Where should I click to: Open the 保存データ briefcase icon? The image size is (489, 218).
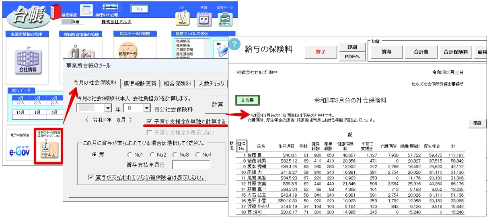coord(225,19)
